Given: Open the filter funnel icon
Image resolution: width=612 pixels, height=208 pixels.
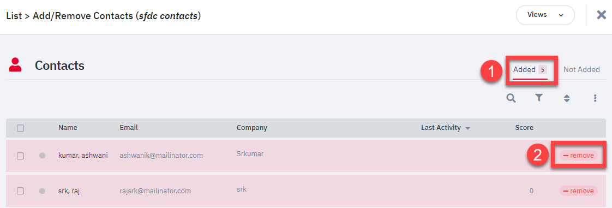Looking at the screenshot, I should 539,98.
